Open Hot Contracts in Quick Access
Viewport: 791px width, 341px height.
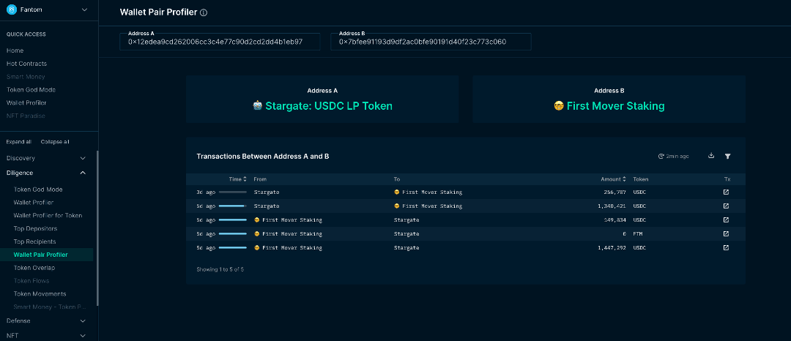click(x=26, y=64)
